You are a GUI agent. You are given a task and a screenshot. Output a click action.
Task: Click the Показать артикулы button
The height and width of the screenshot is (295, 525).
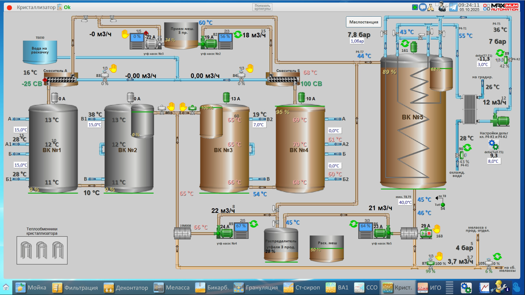pos(262,7)
